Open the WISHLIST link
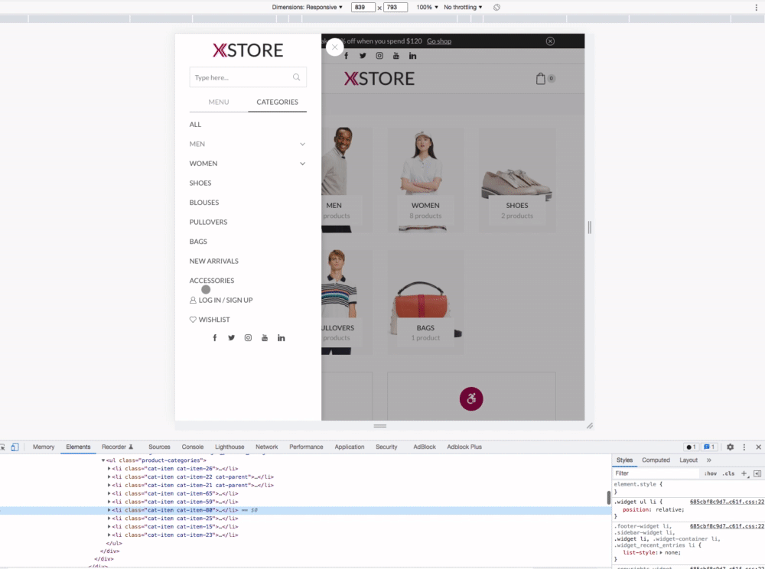 (210, 320)
